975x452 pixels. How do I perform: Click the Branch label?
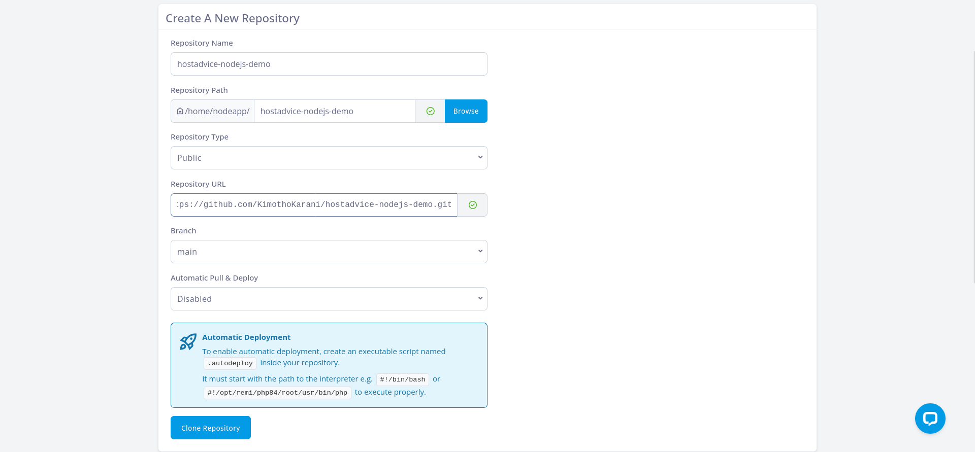point(183,231)
